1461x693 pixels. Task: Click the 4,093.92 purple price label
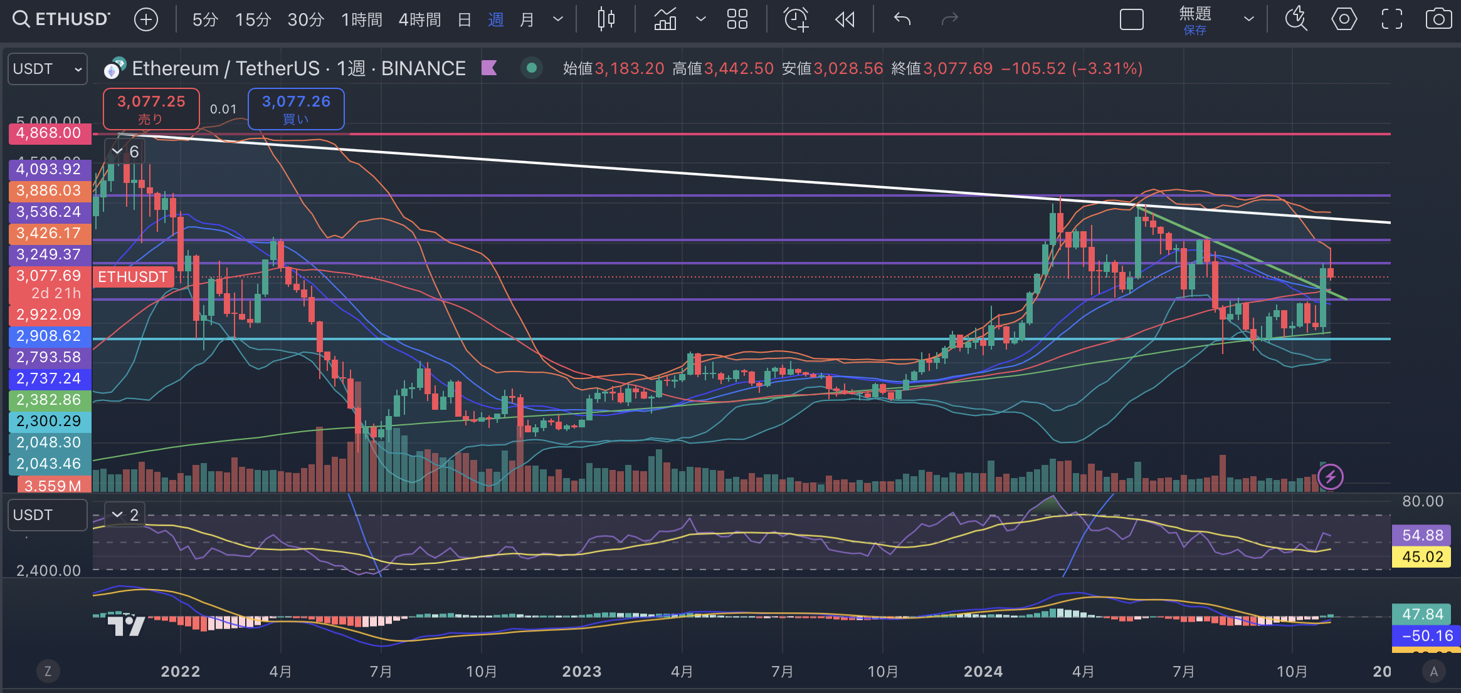[50, 169]
